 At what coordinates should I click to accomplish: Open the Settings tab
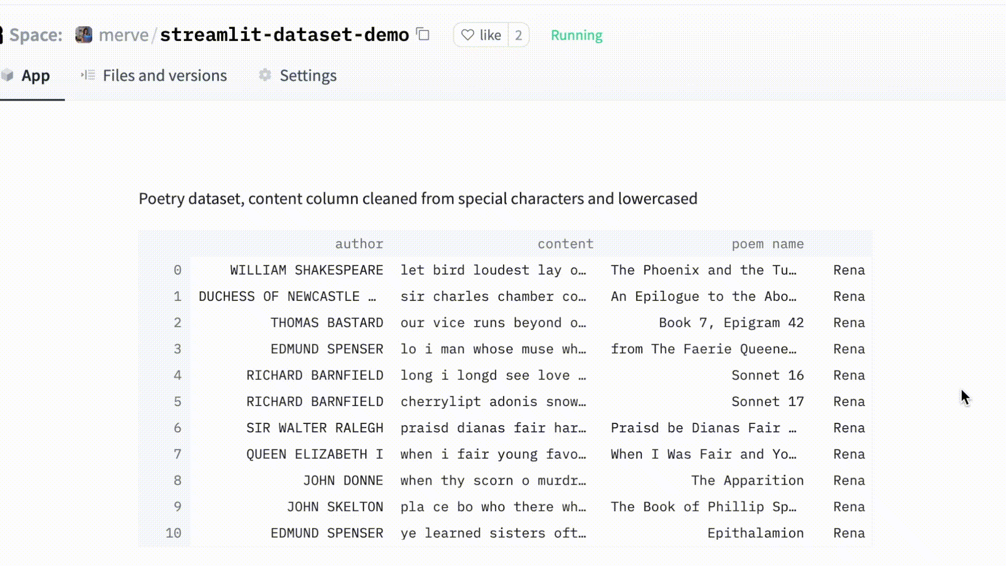click(x=308, y=75)
